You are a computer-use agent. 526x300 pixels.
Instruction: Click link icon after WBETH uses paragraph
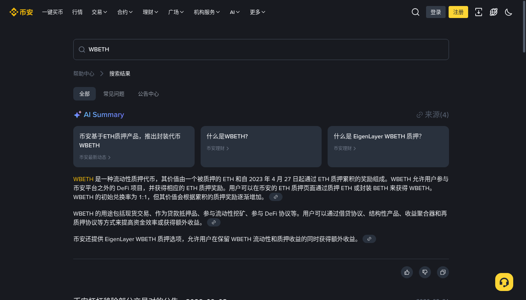[214, 222]
